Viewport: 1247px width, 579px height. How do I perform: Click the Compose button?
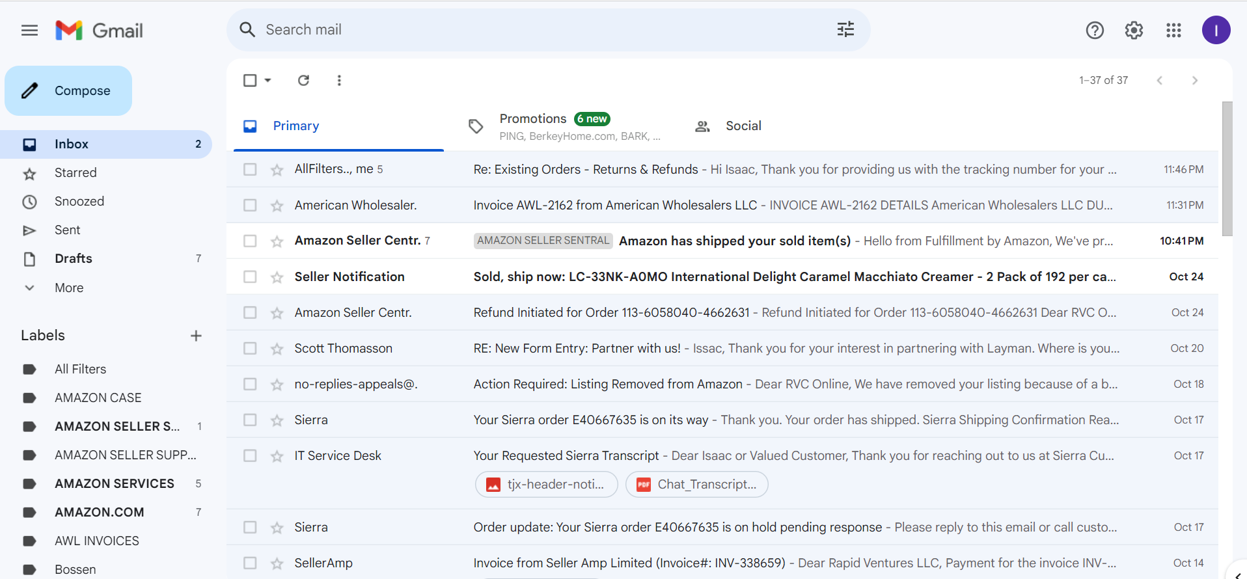tap(68, 91)
